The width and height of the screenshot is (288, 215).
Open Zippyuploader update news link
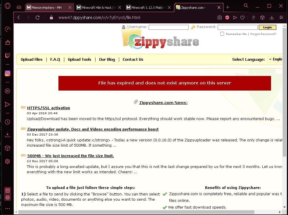(93, 129)
